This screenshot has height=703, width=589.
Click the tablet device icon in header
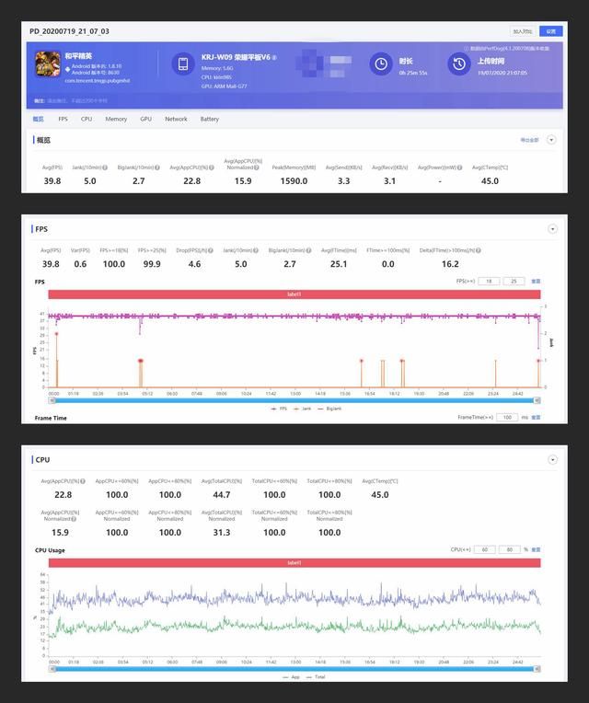pos(183,63)
